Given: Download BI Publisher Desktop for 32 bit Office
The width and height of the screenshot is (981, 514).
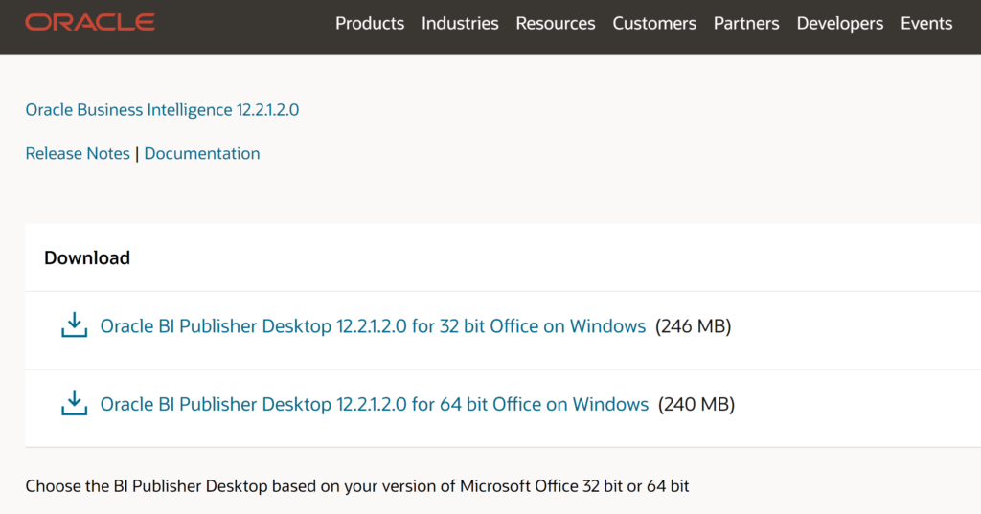Looking at the screenshot, I should [x=373, y=326].
